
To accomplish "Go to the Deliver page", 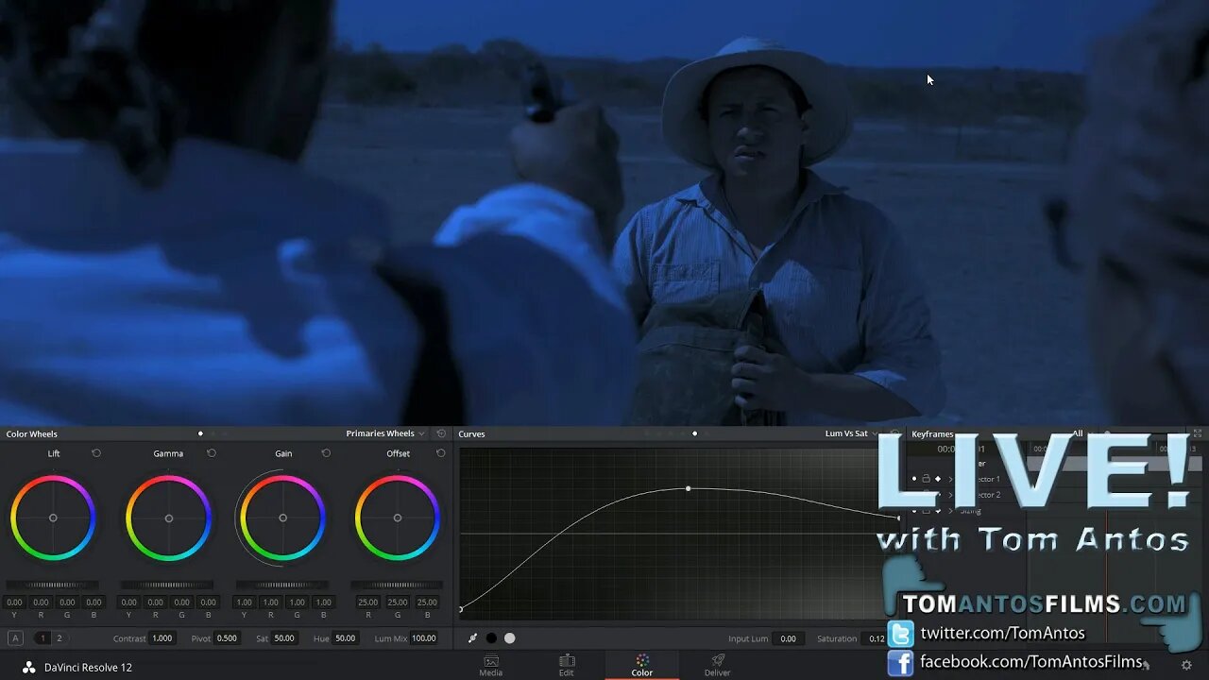I will (x=718, y=666).
